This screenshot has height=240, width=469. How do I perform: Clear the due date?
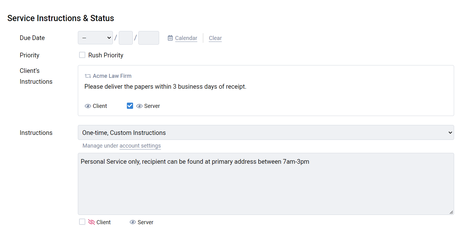pyautogui.click(x=215, y=38)
